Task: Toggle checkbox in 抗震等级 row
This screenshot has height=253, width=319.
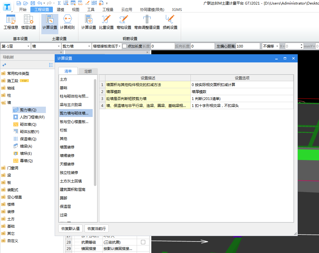Action: pyautogui.click(x=143, y=242)
